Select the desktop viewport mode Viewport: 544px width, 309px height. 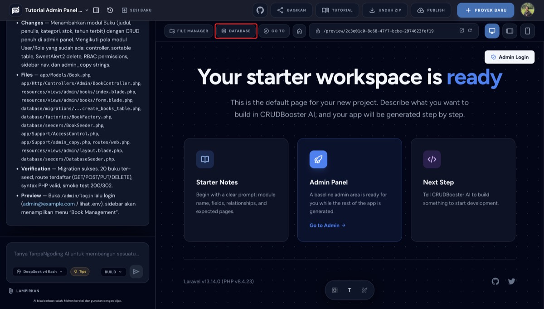pos(492,31)
